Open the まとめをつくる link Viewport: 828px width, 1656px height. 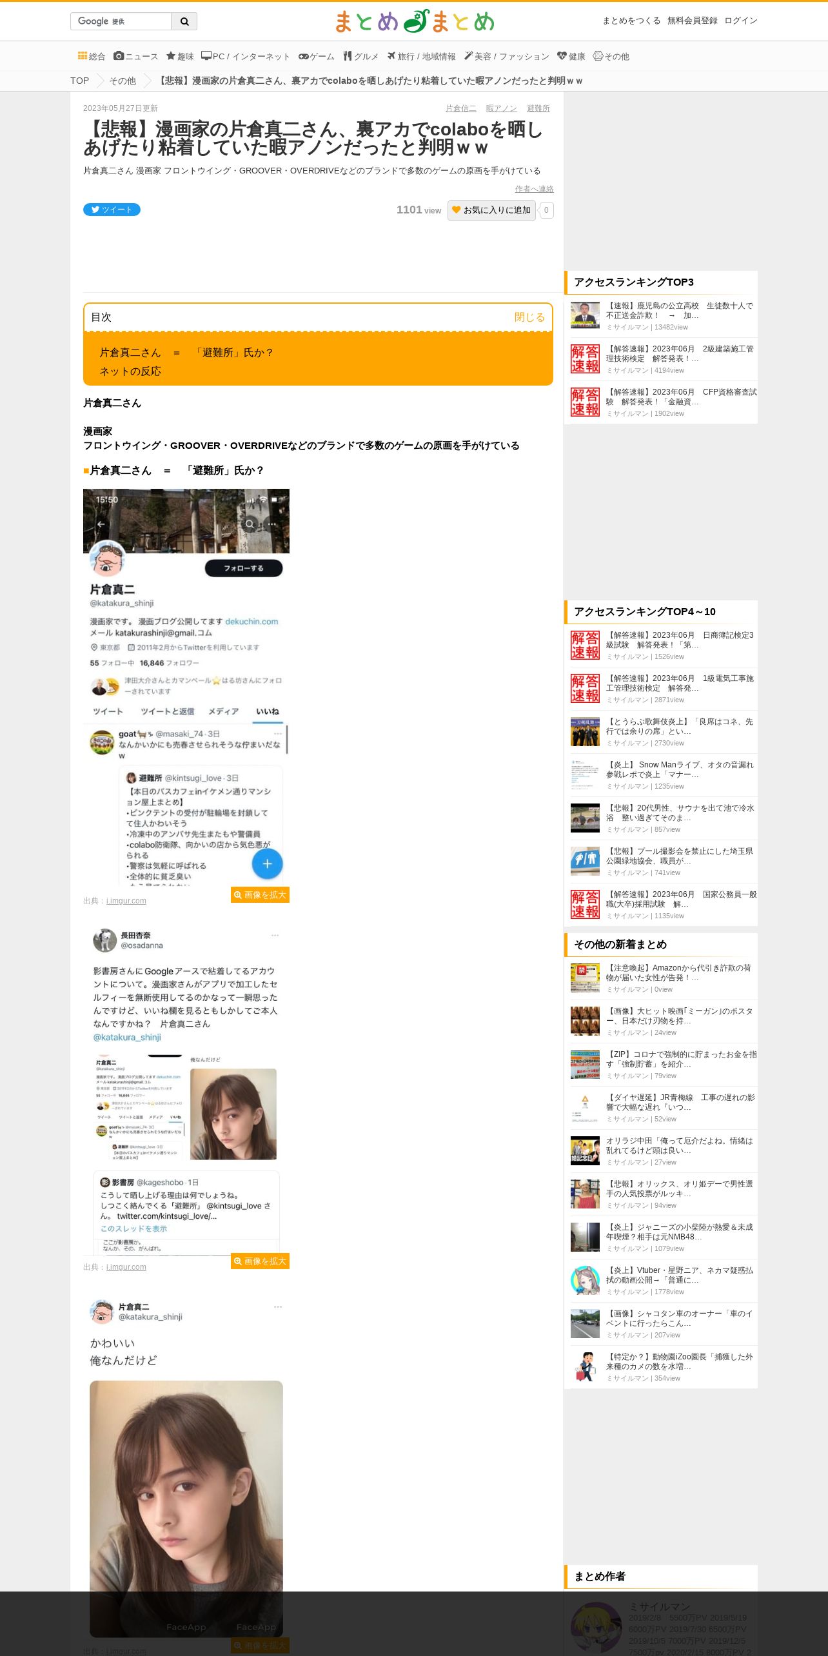point(631,21)
